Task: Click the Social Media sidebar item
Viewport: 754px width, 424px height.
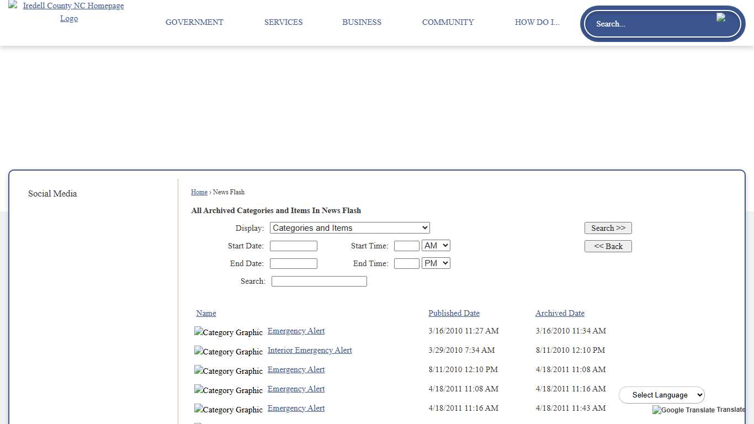Action: pos(52,194)
